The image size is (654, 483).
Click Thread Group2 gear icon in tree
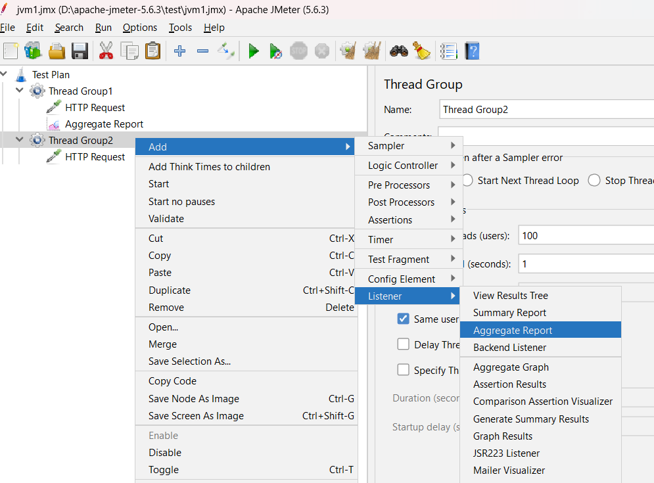point(37,140)
